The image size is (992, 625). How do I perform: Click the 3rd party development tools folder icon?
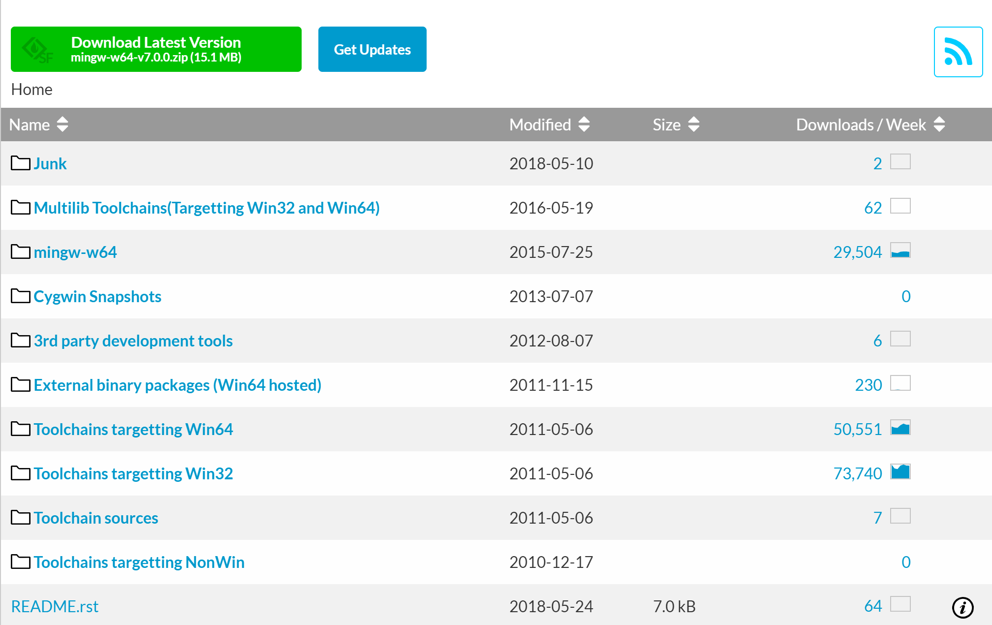[x=21, y=340]
